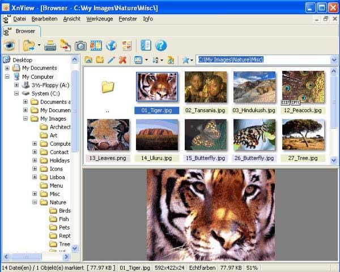The image size is (340, 272).
Task: Open the Info menu
Action: pyautogui.click(x=148, y=19)
